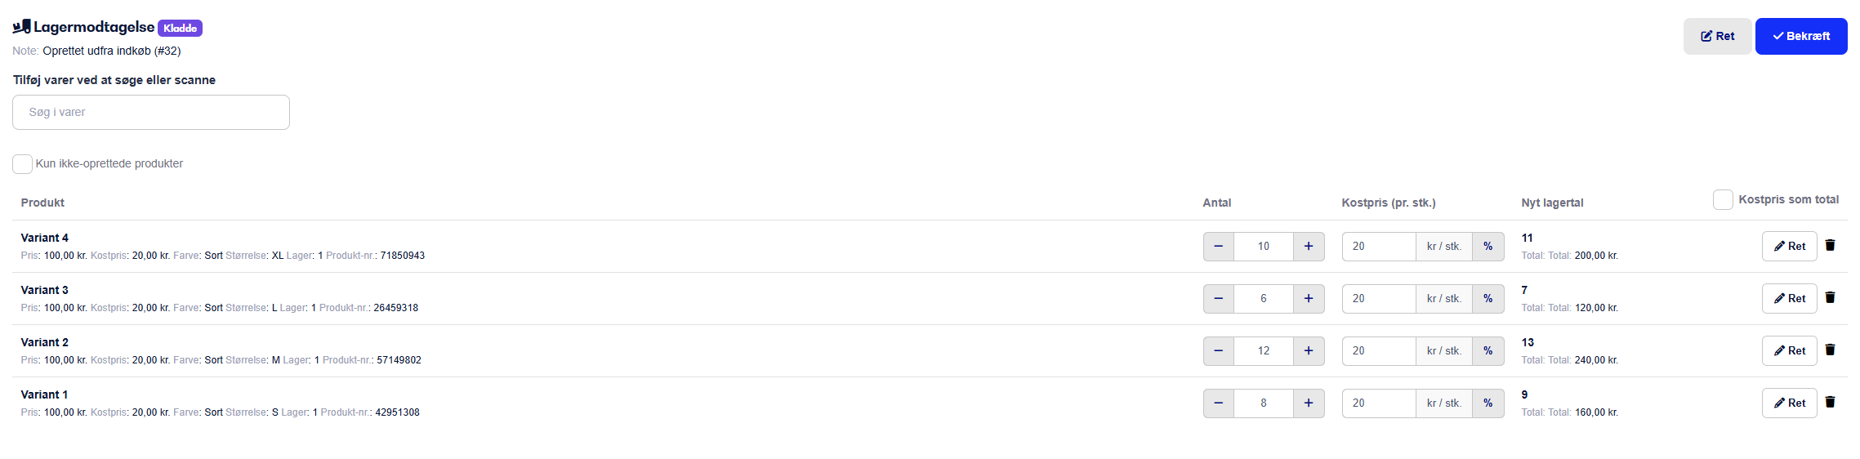Edit Variant 4 with its Ret button
Image resolution: width=1860 pixels, height=459 pixels.
coord(1789,246)
